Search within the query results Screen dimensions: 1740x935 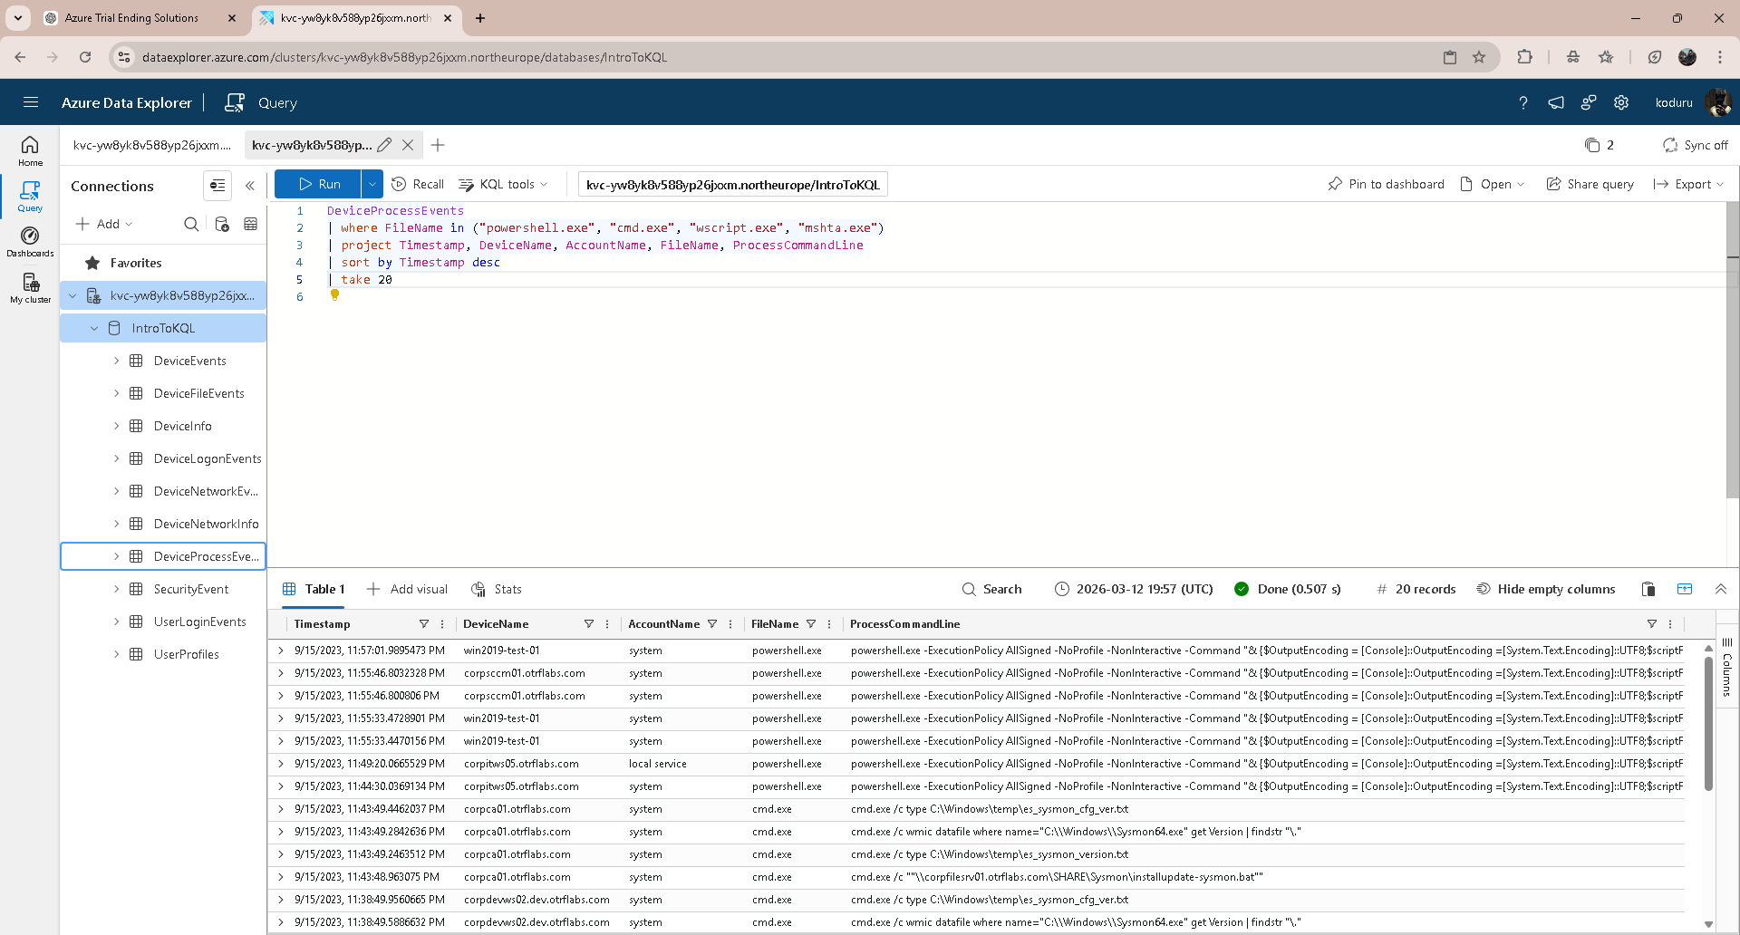tap(991, 589)
